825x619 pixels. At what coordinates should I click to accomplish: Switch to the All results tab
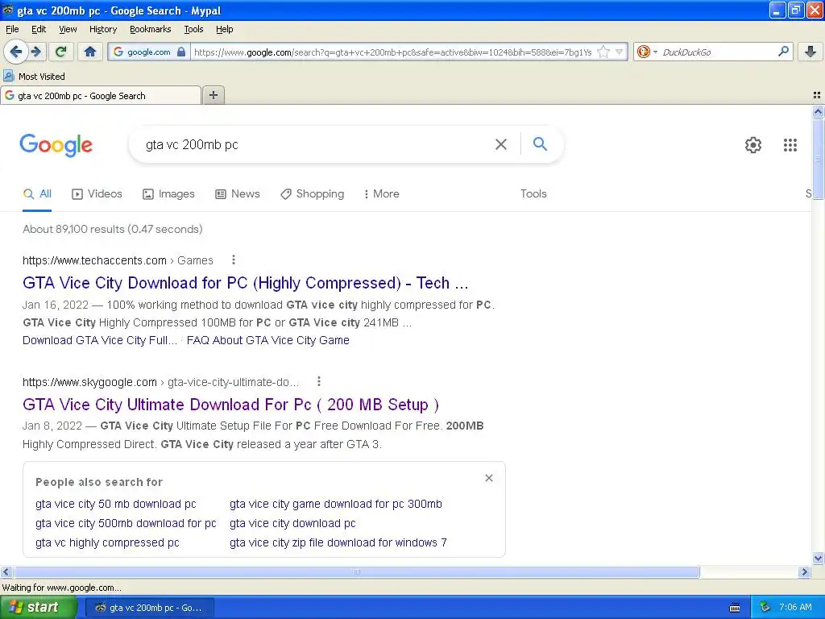pyautogui.click(x=37, y=193)
